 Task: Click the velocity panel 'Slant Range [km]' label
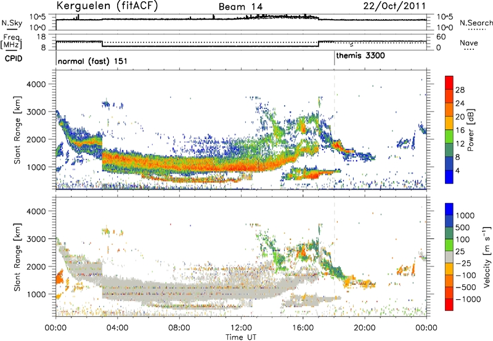pyautogui.click(x=17, y=257)
